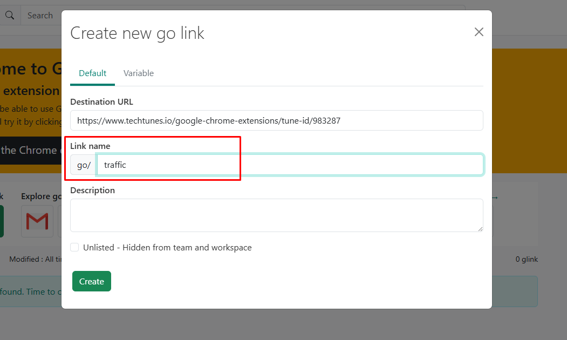Click the search magnifier icon in background

pos(10,15)
